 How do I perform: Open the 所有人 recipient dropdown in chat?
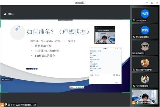[97, 75]
